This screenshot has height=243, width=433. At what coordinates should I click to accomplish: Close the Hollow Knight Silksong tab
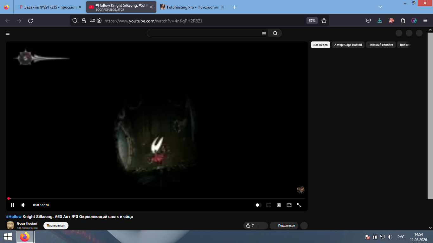pos(151,7)
